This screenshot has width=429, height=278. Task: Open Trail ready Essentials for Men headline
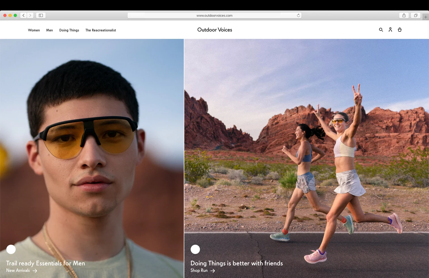point(46,263)
